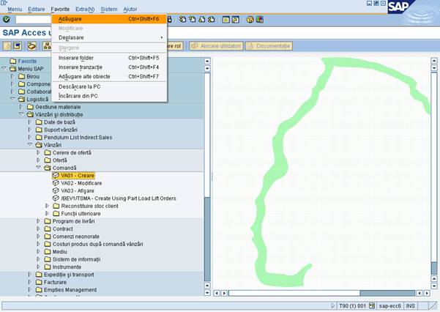Expand the Gestiune materiale folder
Image resolution: width=440 pixels, height=312 pixels.
(x=21, y=107)
